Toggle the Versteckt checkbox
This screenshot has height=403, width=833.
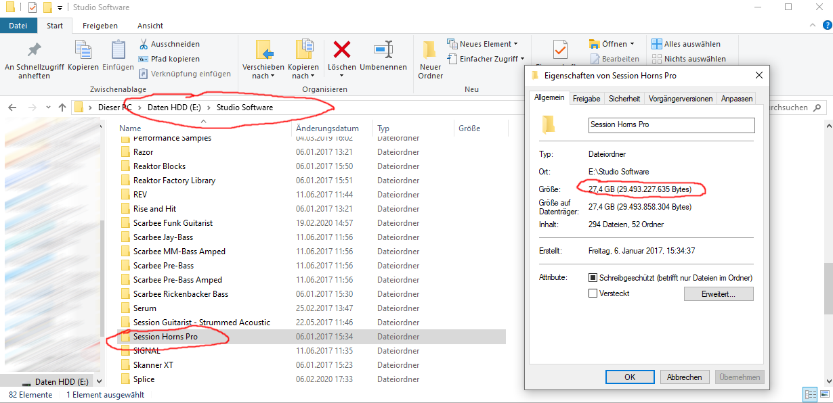(x=593, y=293)
